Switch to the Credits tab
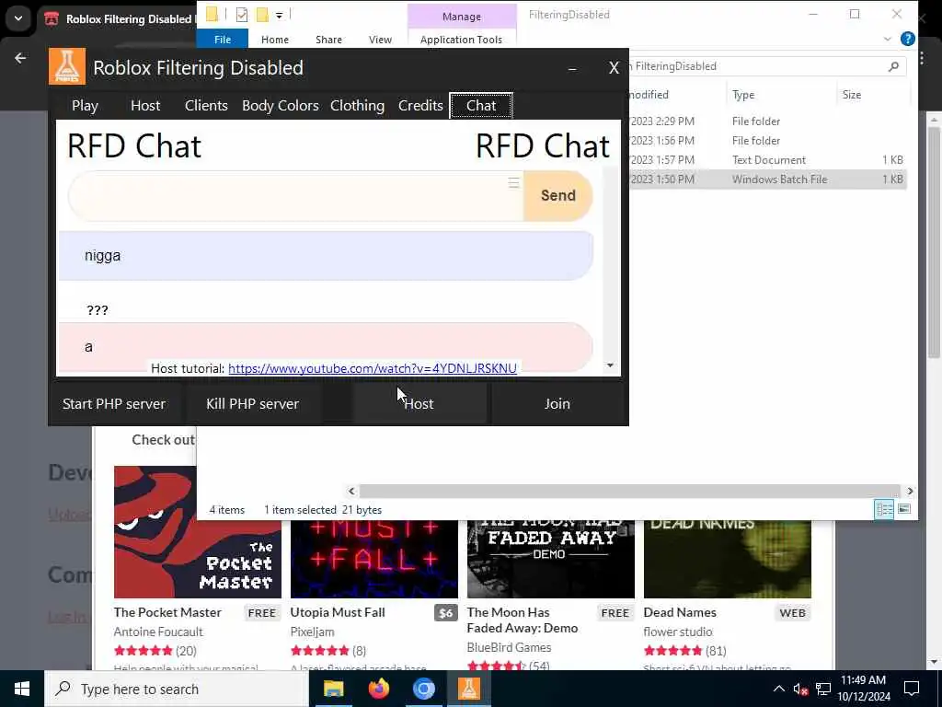 (x=420, y=106)
